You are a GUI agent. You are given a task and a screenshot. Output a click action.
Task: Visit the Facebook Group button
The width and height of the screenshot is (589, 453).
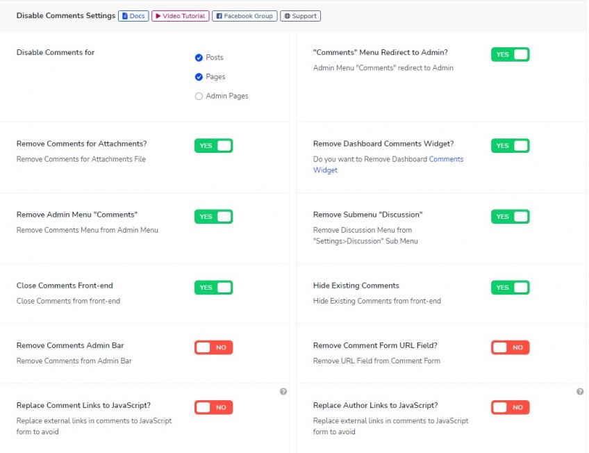(244, 16)
